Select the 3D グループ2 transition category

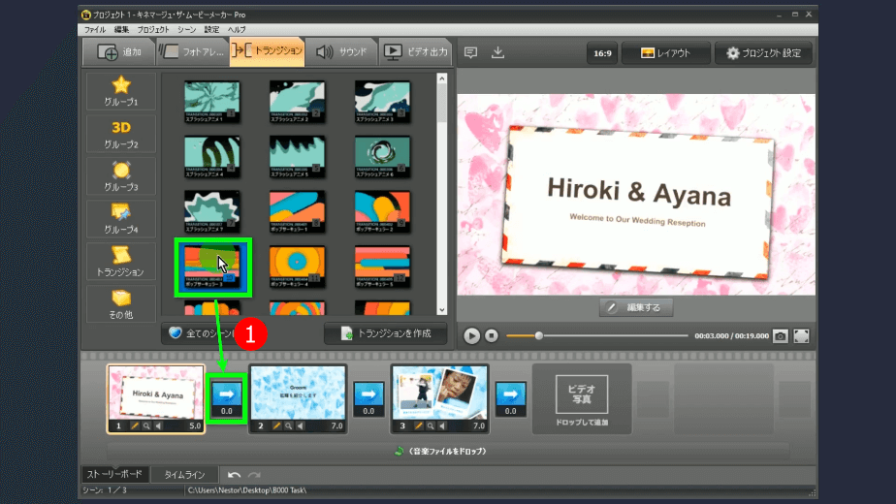[120, 136]
